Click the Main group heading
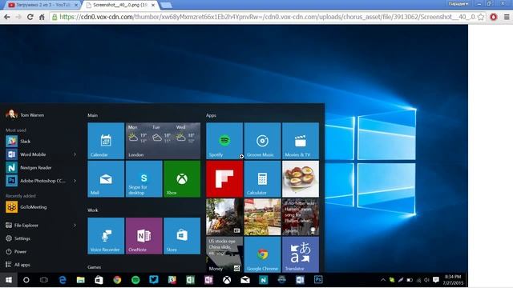 [93, 115]
